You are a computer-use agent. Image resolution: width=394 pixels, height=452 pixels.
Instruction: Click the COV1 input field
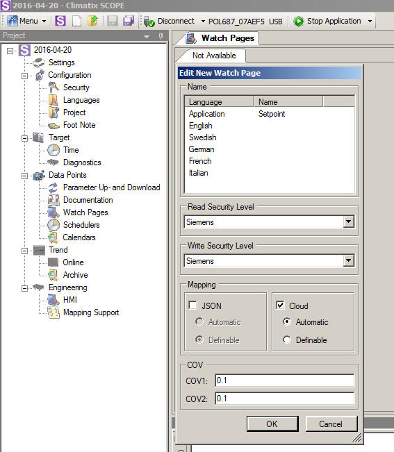point(284,380)
